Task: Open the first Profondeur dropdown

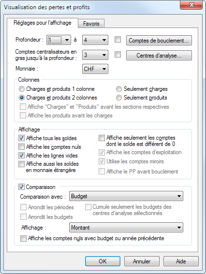Action: tap(59, 40)
